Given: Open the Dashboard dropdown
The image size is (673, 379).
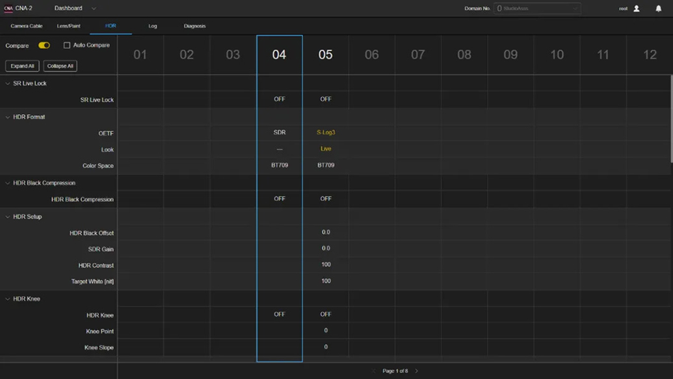Looking at the screenshot, I should 75,8.
